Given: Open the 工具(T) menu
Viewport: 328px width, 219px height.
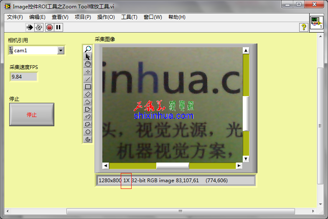Looking at the screenshot, I should pyautogui.click(x=129, y=17).
